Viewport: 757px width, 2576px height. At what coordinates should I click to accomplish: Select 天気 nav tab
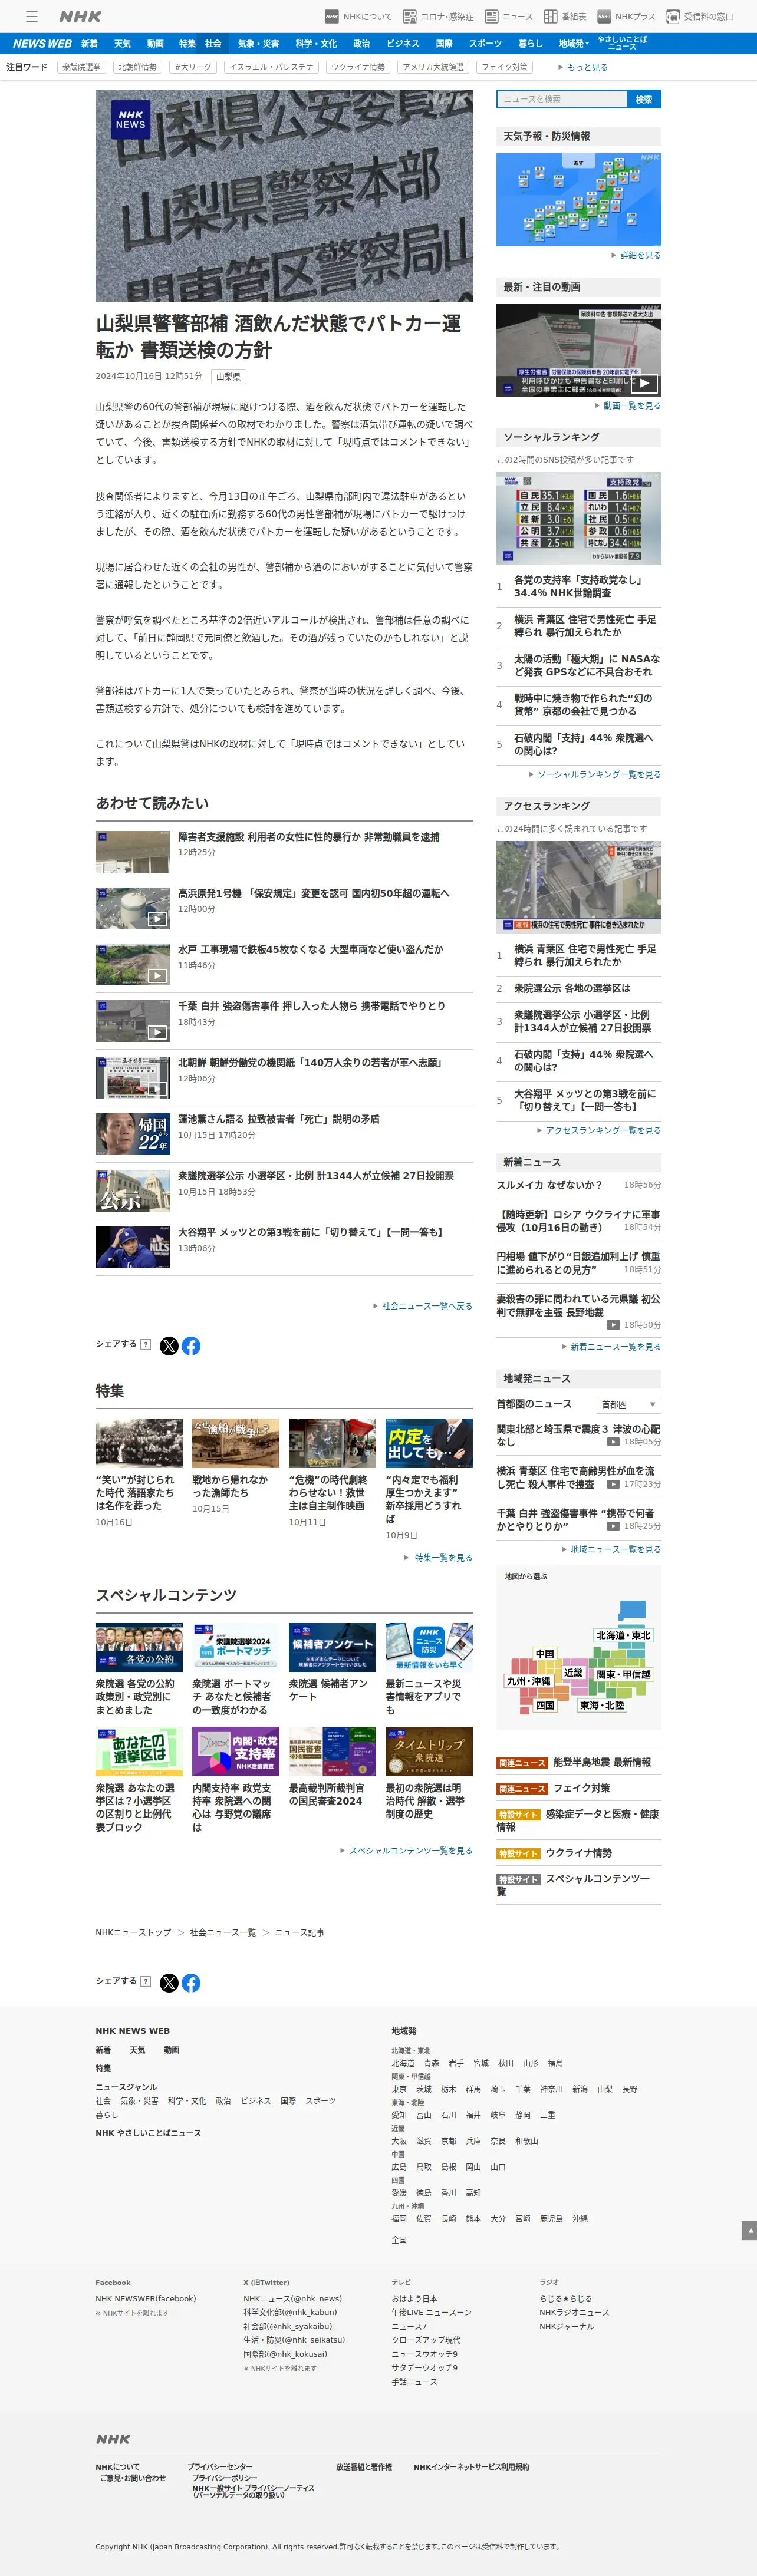(x=122, y=44)
